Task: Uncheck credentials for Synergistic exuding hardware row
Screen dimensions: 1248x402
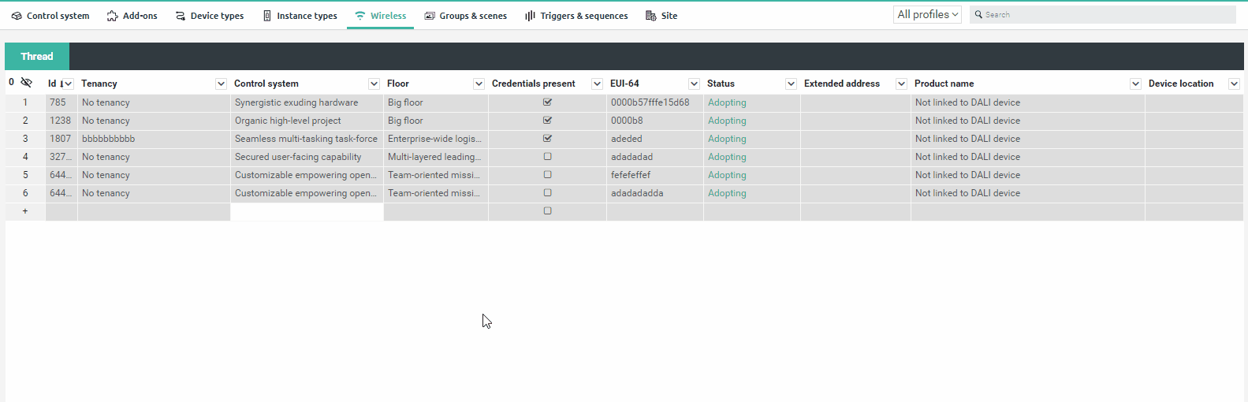Action: coord(547,102)
